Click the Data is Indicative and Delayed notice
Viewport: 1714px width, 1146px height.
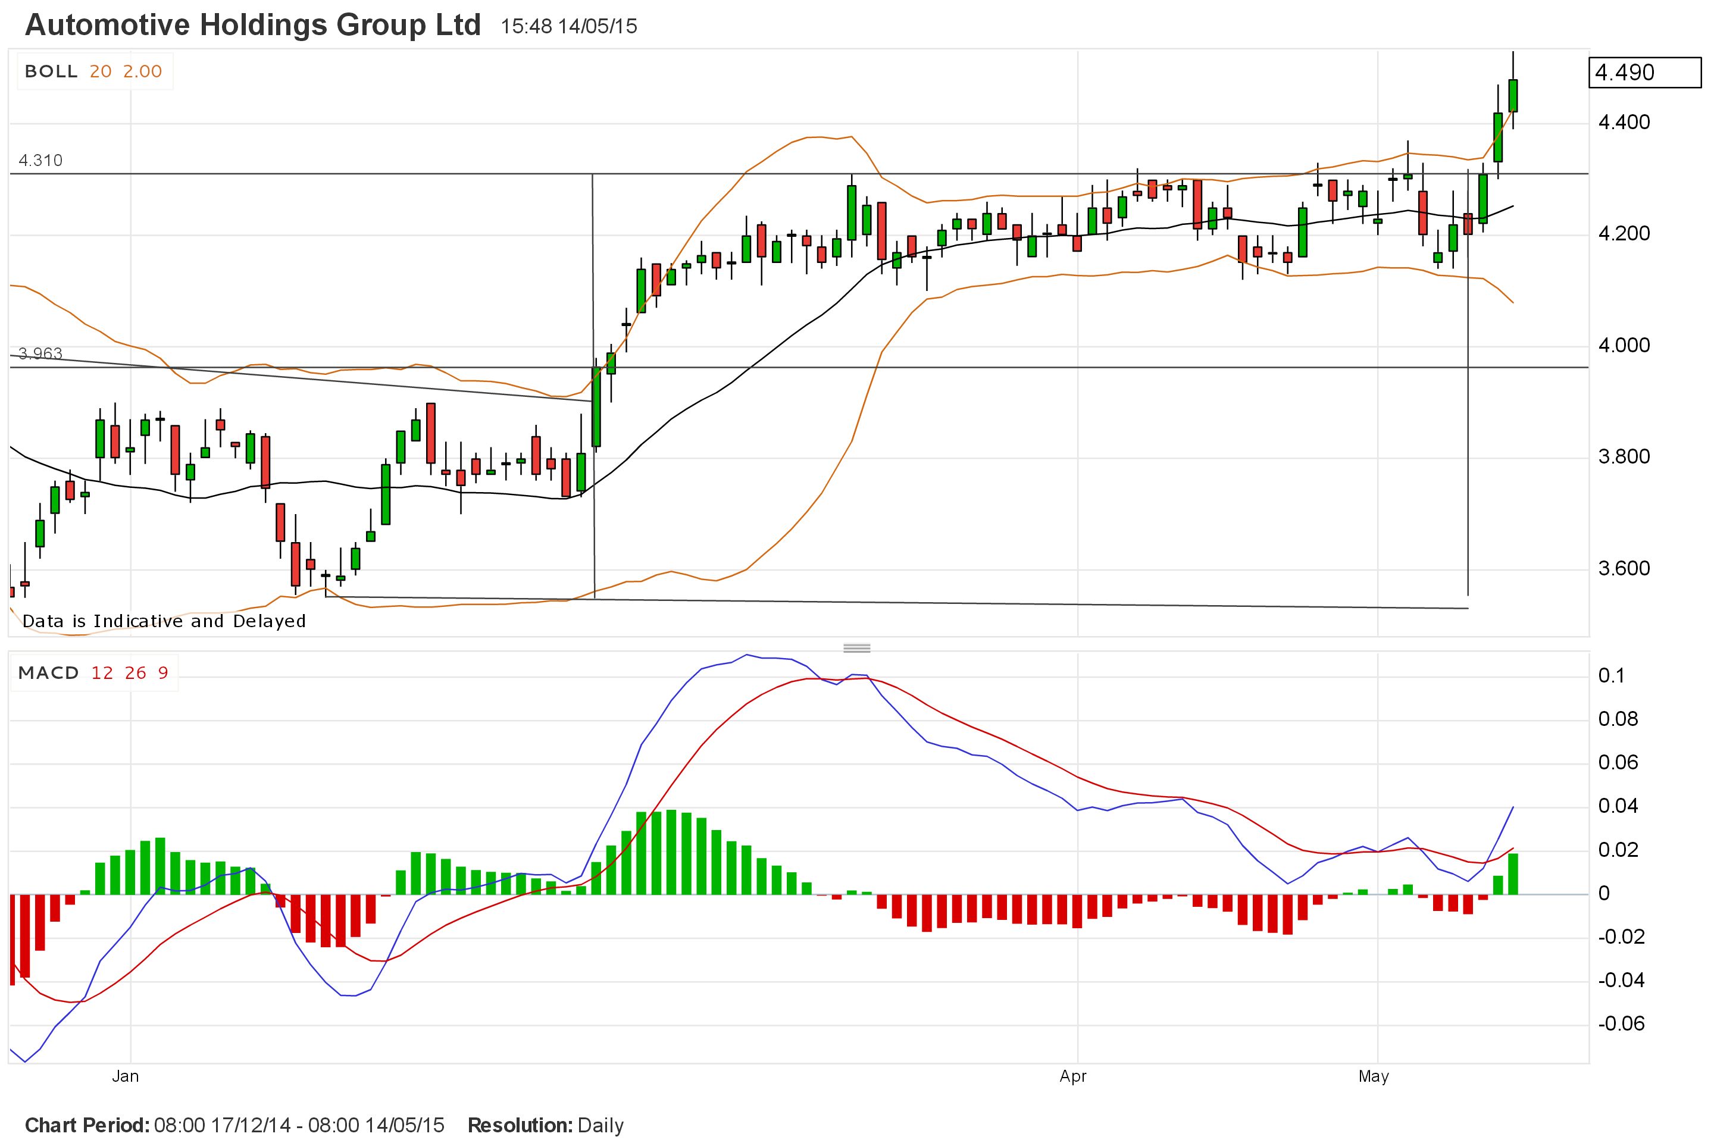pyautogui.click(x=164, y=621)
